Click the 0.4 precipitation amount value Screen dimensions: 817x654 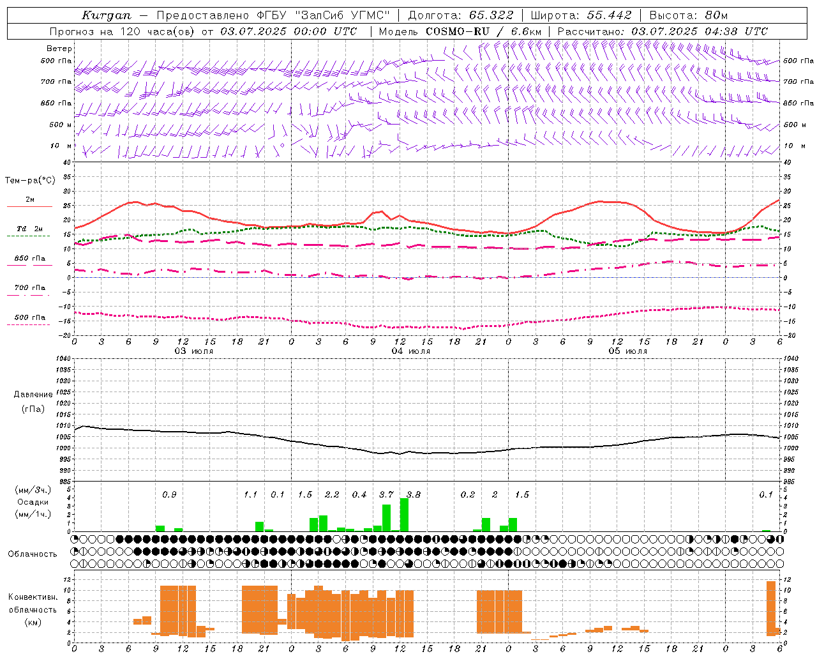[359, 495]
